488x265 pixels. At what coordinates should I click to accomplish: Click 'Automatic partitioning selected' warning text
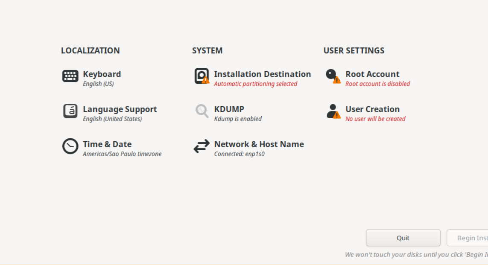coord(255,84)
